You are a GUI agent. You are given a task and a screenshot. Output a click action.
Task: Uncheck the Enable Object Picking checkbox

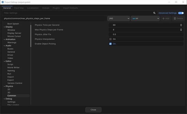[110, 44]
